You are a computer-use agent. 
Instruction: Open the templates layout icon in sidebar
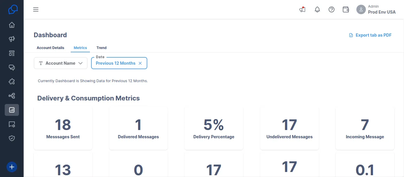coord(12,53)
